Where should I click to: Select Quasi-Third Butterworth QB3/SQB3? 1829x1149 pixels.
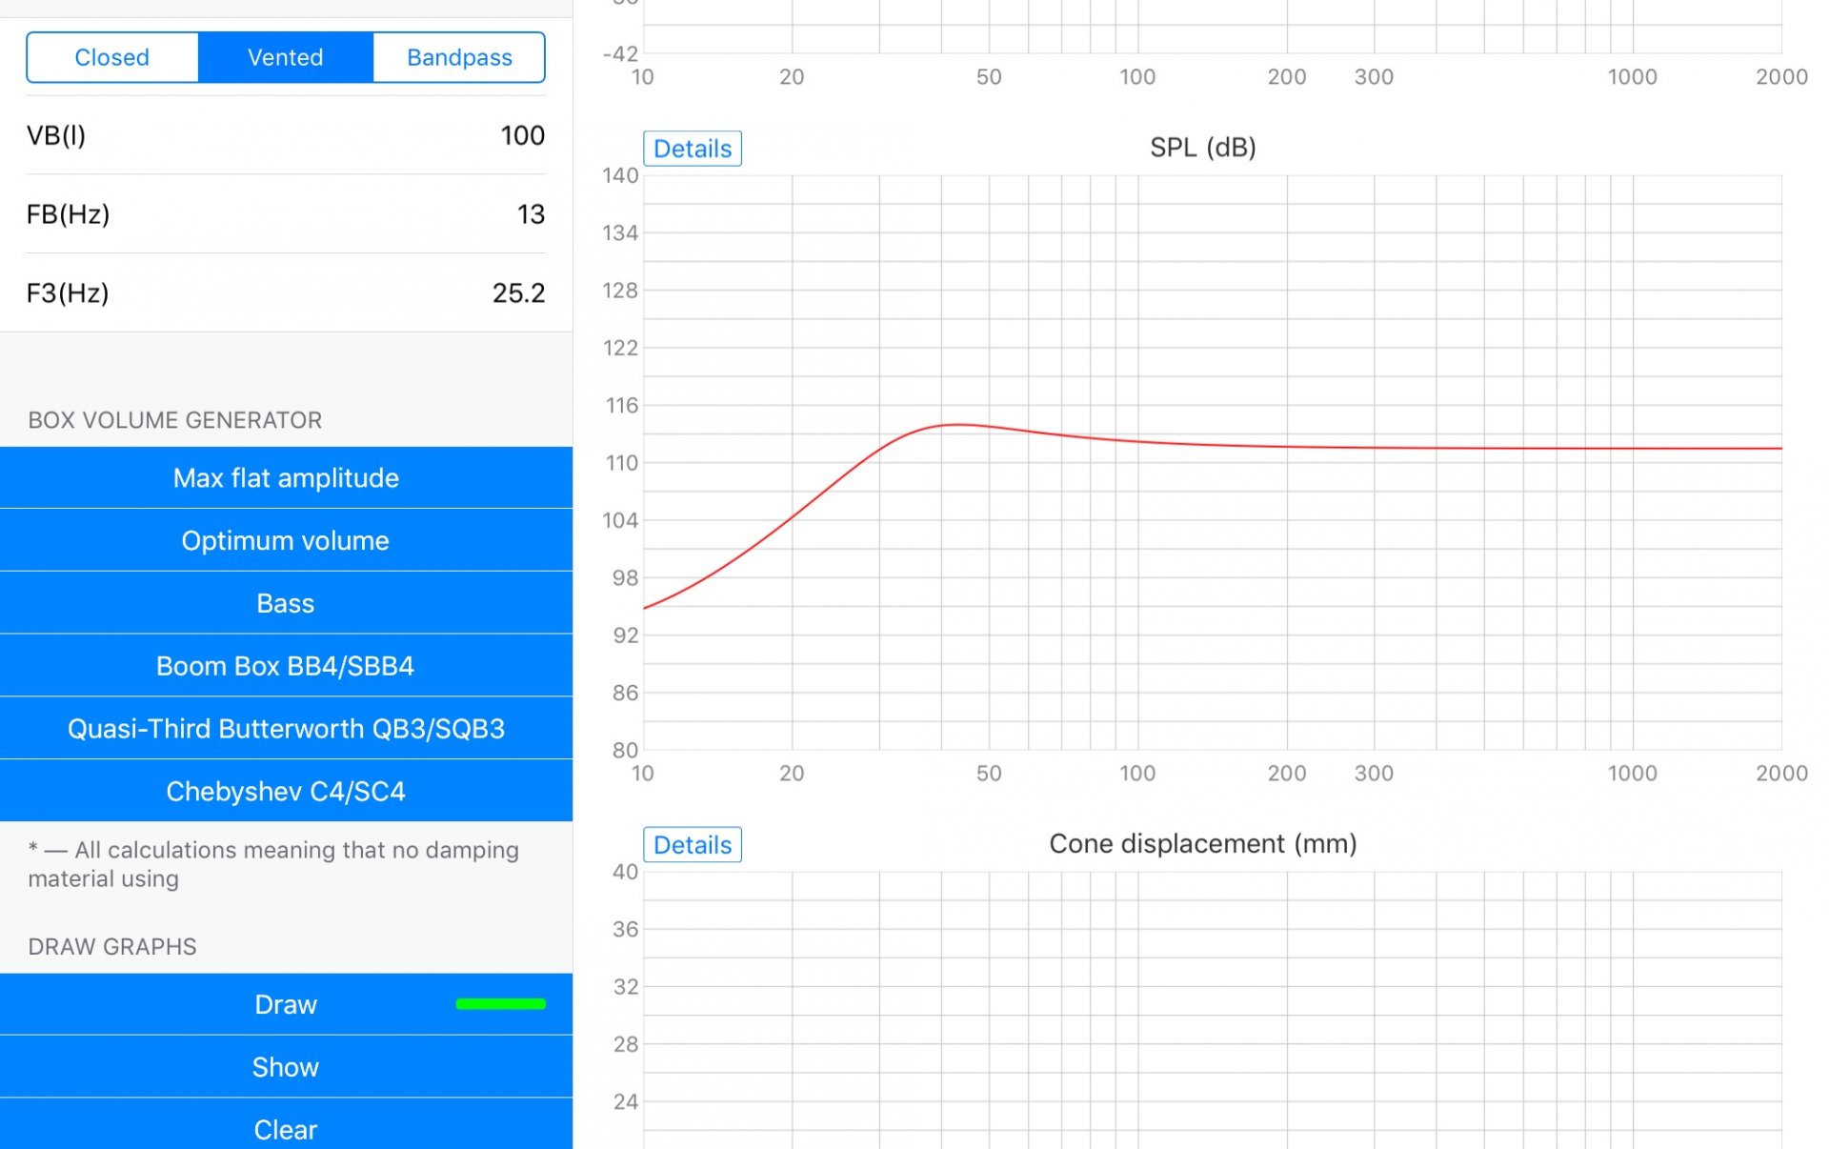pos(286,729)
